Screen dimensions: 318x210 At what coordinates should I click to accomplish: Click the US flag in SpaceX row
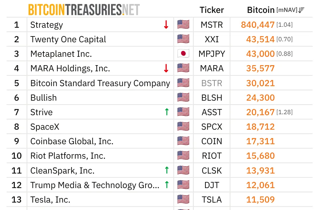183,126
